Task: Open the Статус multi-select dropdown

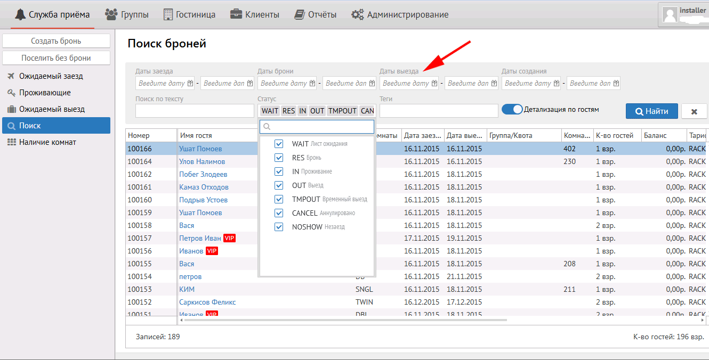Action: tap(317, 111)
